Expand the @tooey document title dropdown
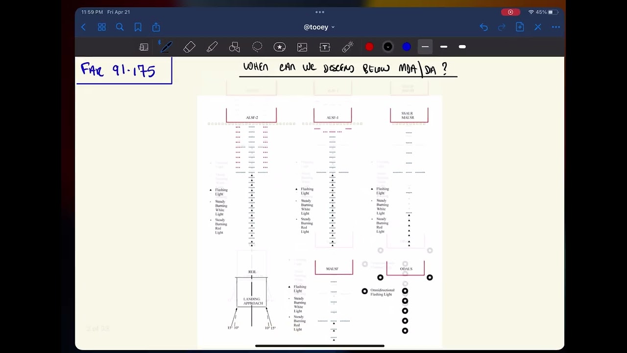This screenshot has height=353, width=627. 319,27
